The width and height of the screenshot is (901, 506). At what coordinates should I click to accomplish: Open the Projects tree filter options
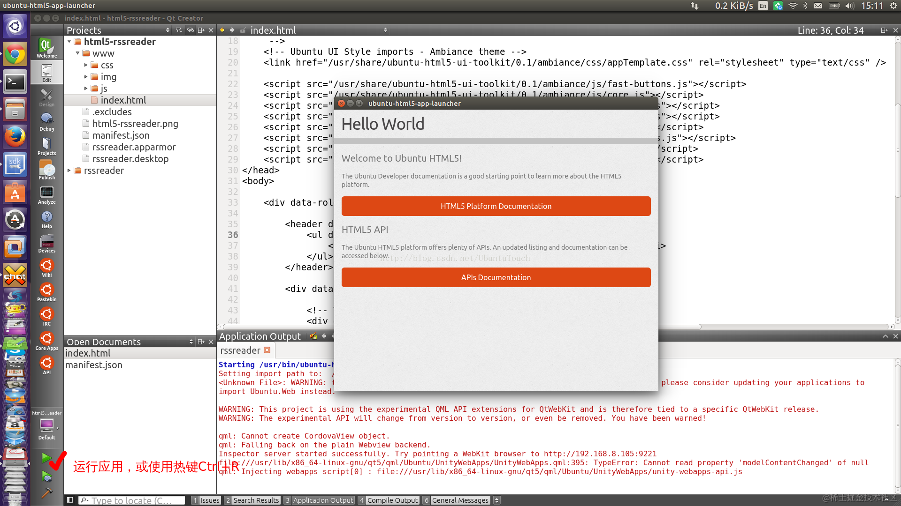click(179, 30)
